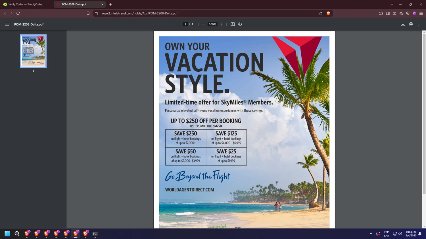Rotate the PDF counterclockwise
The image size is (426, 239).
[240, 24]
